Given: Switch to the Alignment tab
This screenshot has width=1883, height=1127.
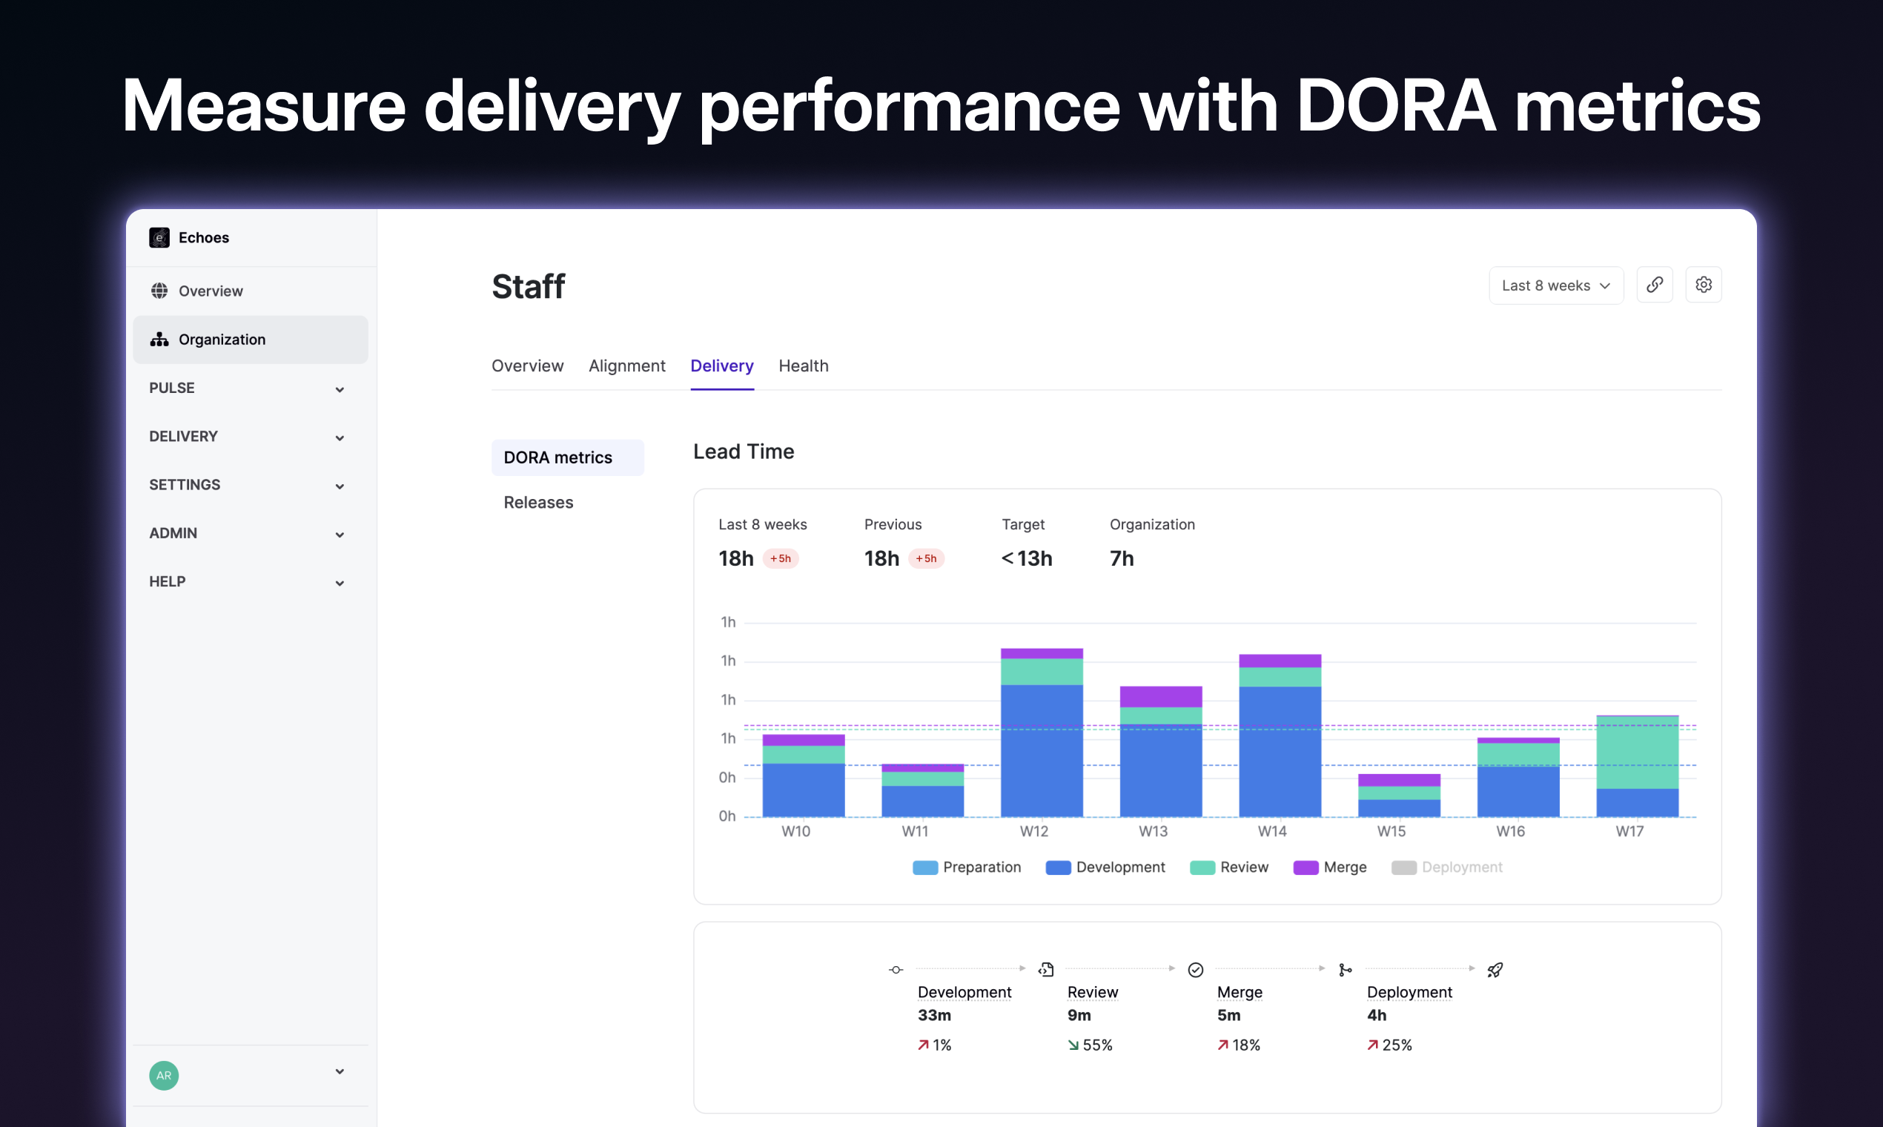Looking at the screenshot, I should (x=626, y=366).
